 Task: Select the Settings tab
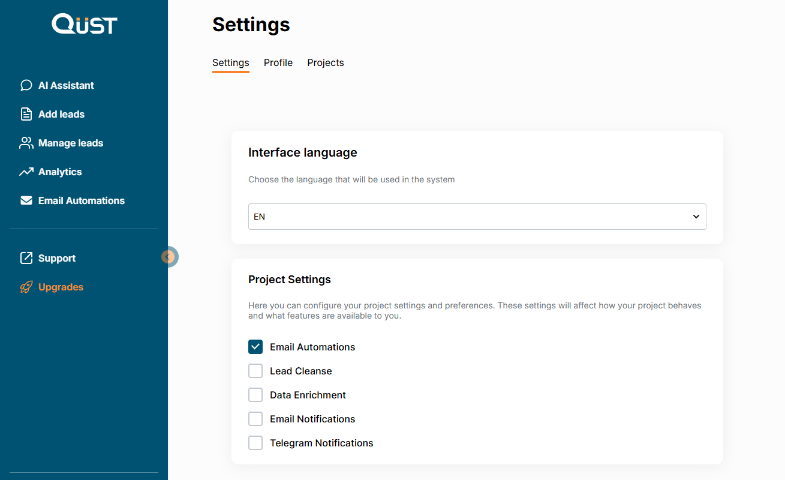click(230, 63)
